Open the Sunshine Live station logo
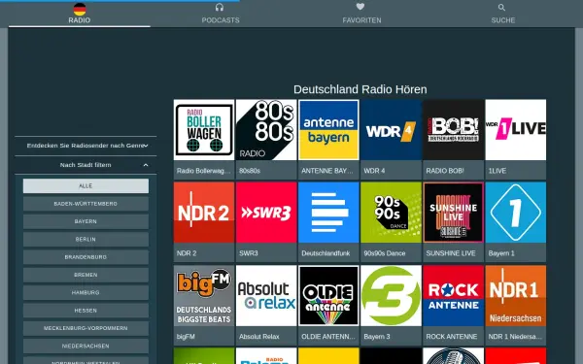 click(x=453, y=213)
